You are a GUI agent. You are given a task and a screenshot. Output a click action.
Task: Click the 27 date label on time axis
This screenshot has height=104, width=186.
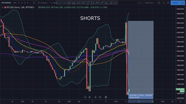[46, 101]
